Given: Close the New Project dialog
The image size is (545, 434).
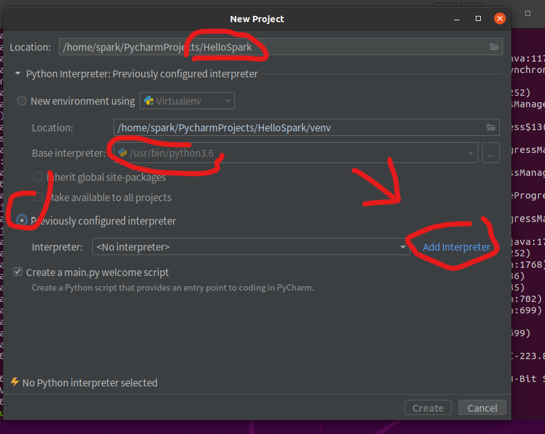Looking at the screenshot, I should click(499, 18).
